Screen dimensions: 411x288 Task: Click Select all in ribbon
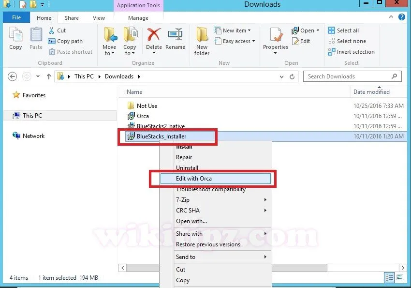coord(343,30)
